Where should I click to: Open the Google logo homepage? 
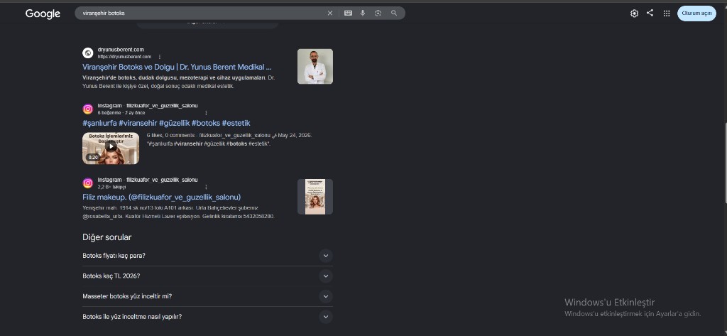[43, 14]
